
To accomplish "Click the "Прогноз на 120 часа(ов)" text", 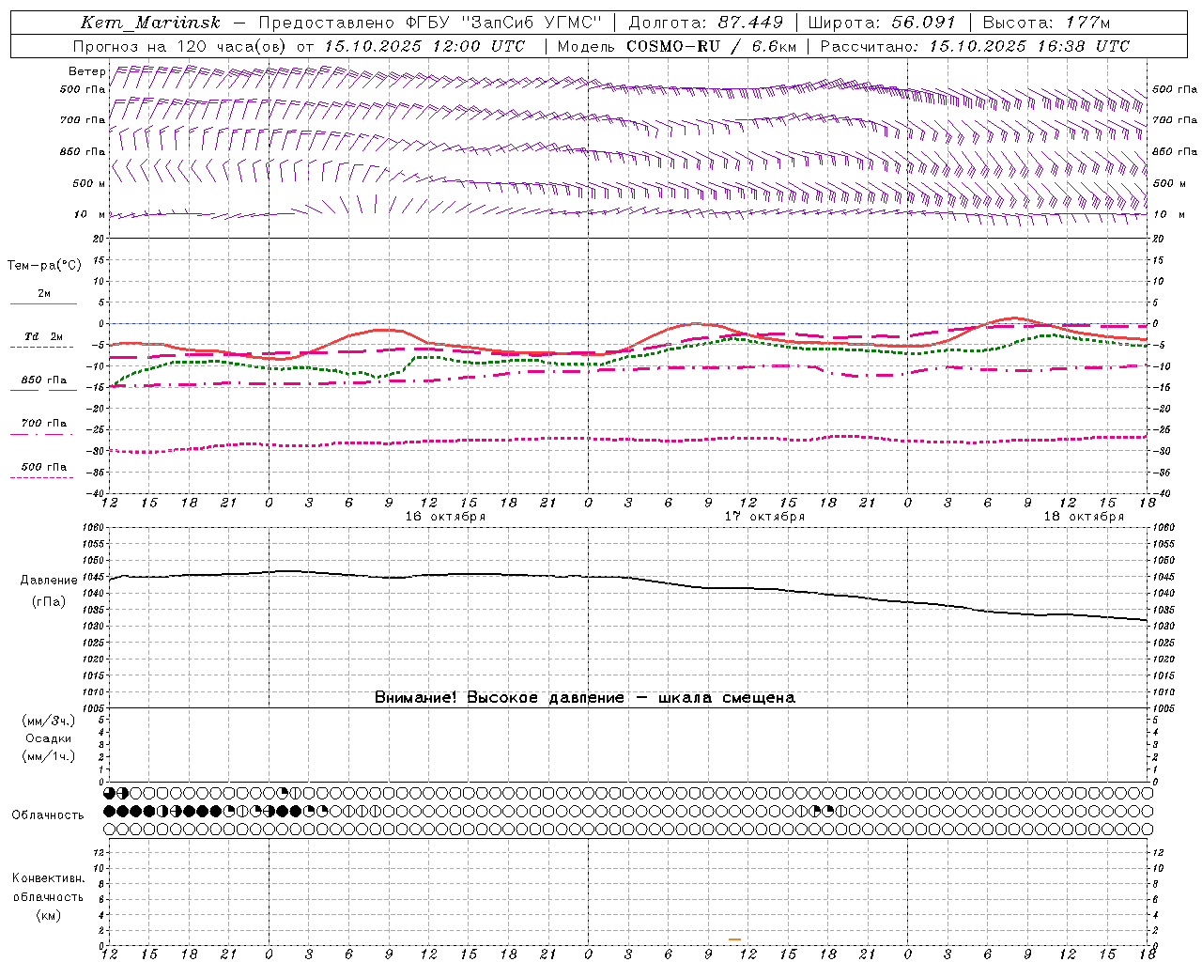I will pos(181,46).
